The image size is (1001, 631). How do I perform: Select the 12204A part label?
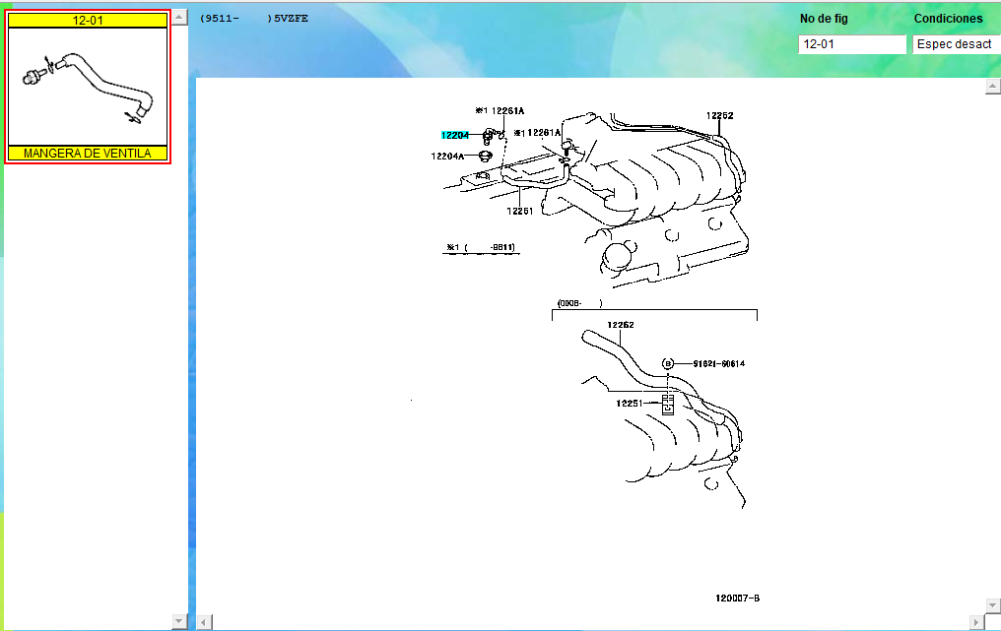[446, 156]
